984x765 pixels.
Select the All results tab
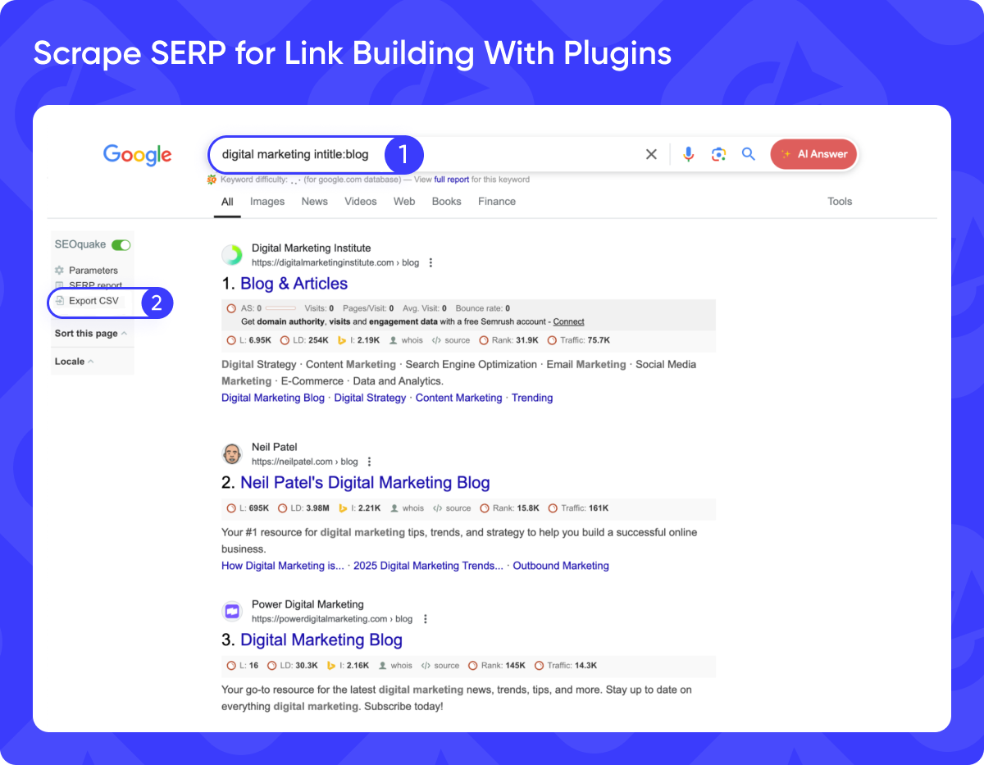coord(227,202)
